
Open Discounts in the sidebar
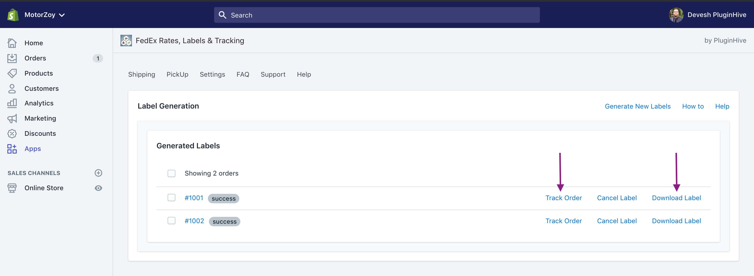[40, 134]
